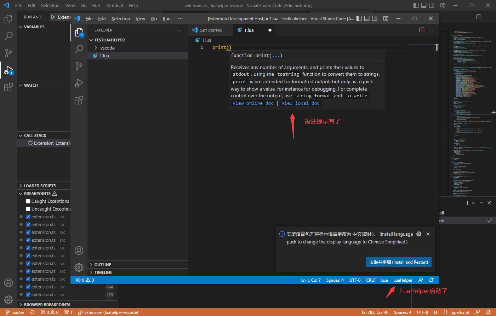Open Terminal menu in back window
The height and width of the screenshot is (316, 496).
click(114, 5)
